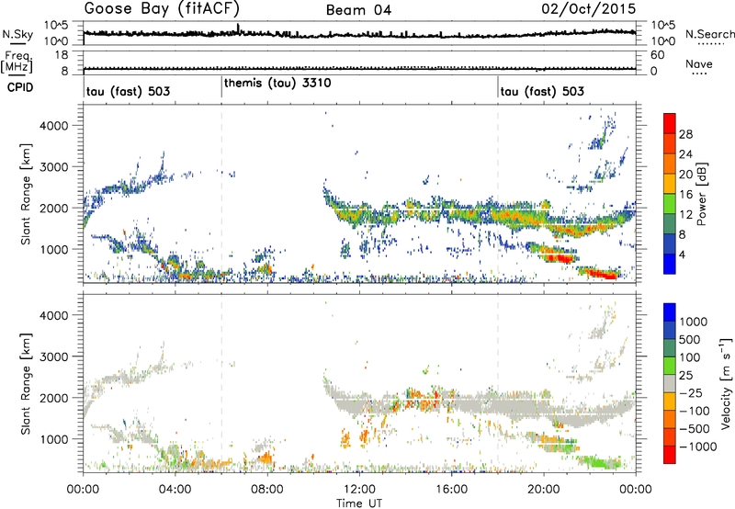This screenshot has height=509, width=735.
Task: Click the Velocity colorbar gray segment between 25 and -25
Action: tap(670, 383)
